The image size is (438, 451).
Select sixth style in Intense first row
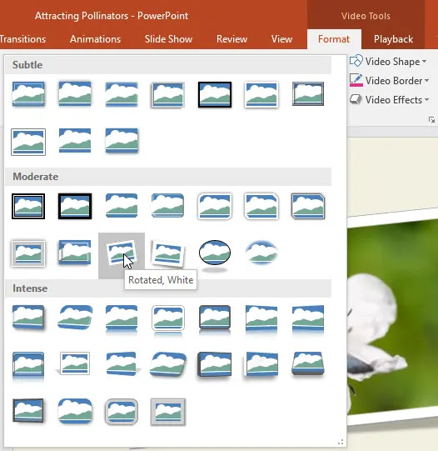[261, 318]
